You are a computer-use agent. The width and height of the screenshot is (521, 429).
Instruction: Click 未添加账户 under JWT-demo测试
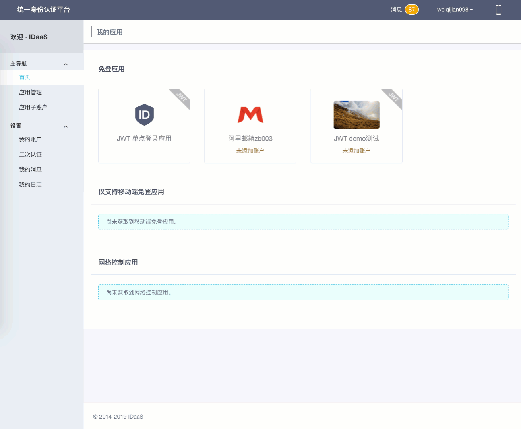pyautogui.click(x=356, y=151)
